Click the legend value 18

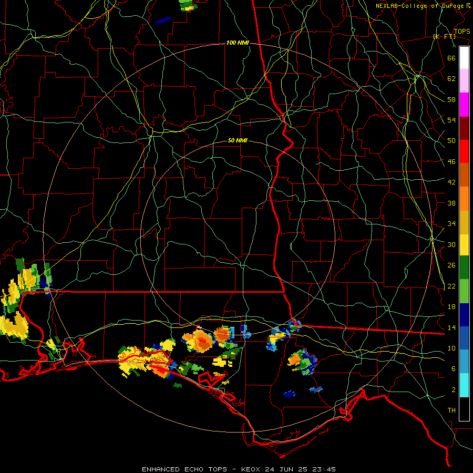point(451,307)
